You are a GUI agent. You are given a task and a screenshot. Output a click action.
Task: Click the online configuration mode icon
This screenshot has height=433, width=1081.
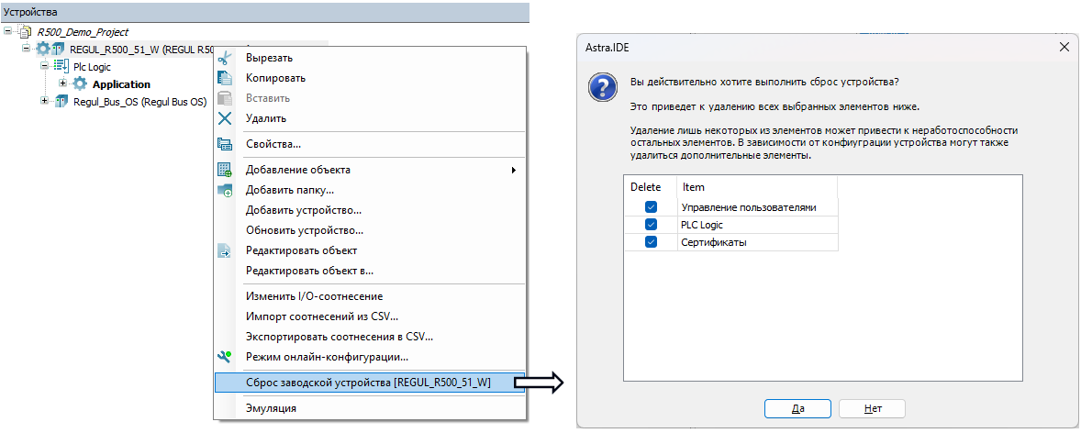225,357
